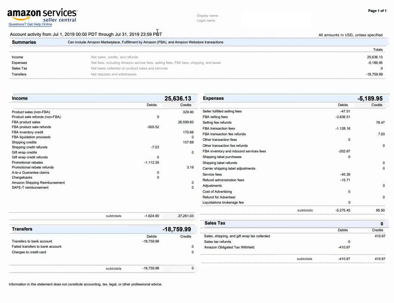
Task: Click the account activity date range heading
Action: click(86, 34)
